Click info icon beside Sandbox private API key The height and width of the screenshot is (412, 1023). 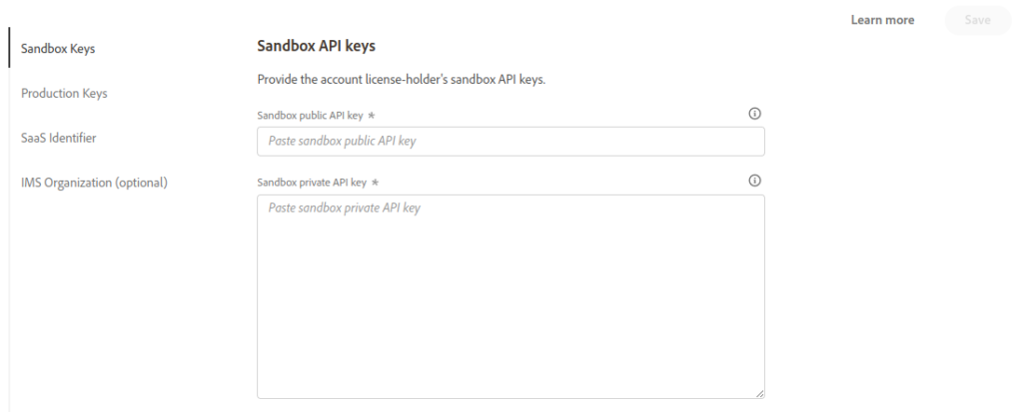tap(755, 181)
